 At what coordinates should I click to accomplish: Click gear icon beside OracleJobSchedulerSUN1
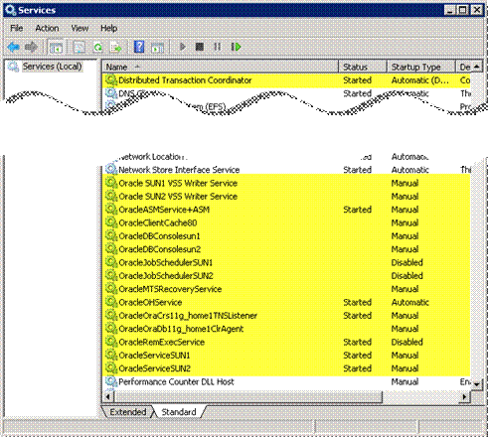[x=111, y=262]
